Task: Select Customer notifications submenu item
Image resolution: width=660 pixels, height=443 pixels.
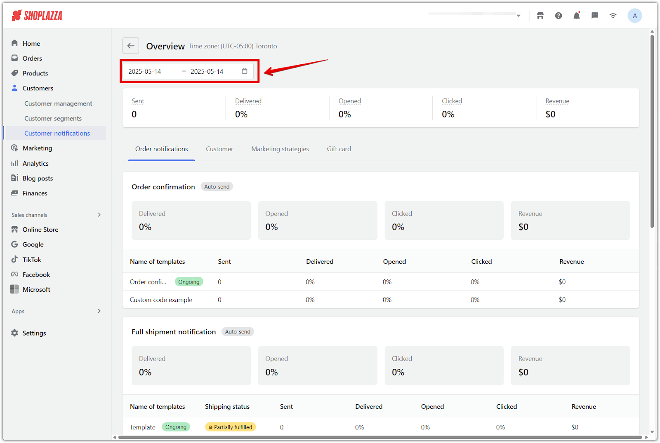Action: point(57,133)
